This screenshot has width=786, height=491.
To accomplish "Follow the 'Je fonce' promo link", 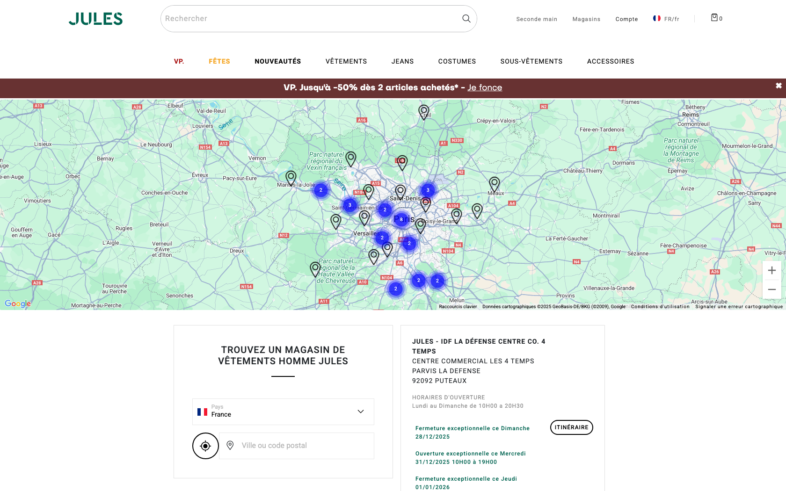I will pos(485,87).
